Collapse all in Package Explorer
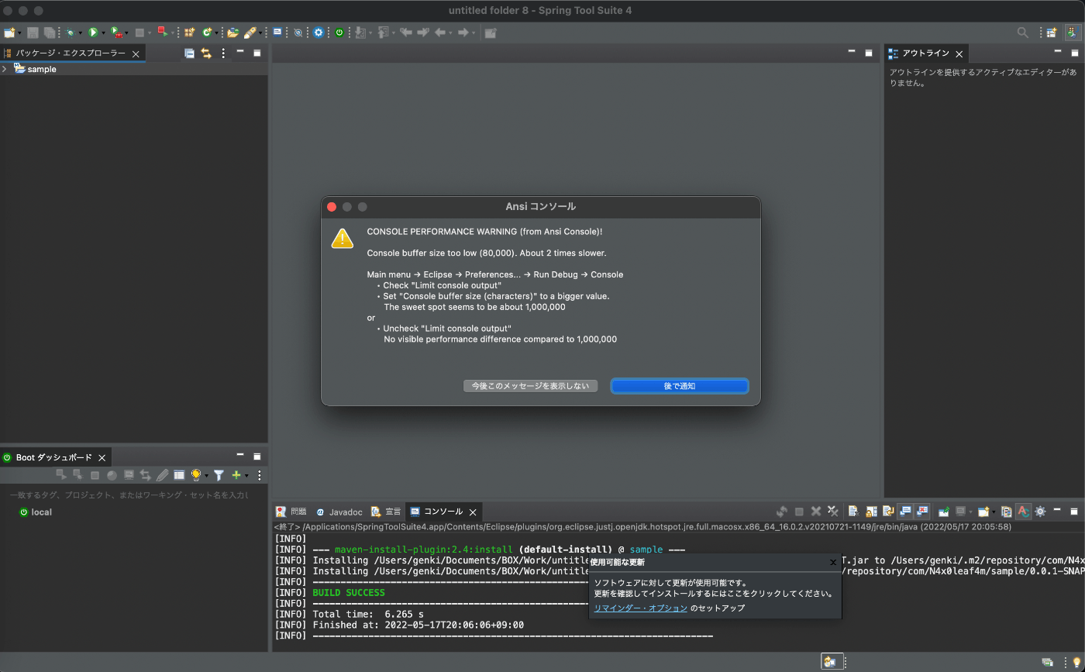1085x672 pixels. click(189, 53)
